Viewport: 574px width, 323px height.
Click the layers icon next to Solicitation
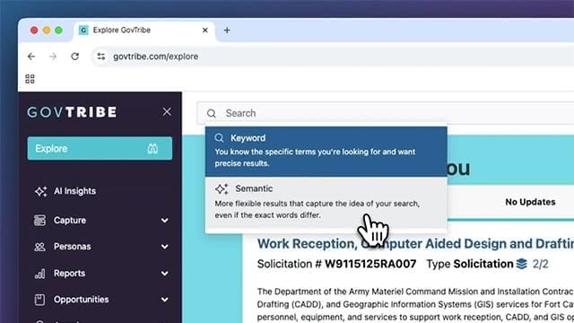click(522, 264)
